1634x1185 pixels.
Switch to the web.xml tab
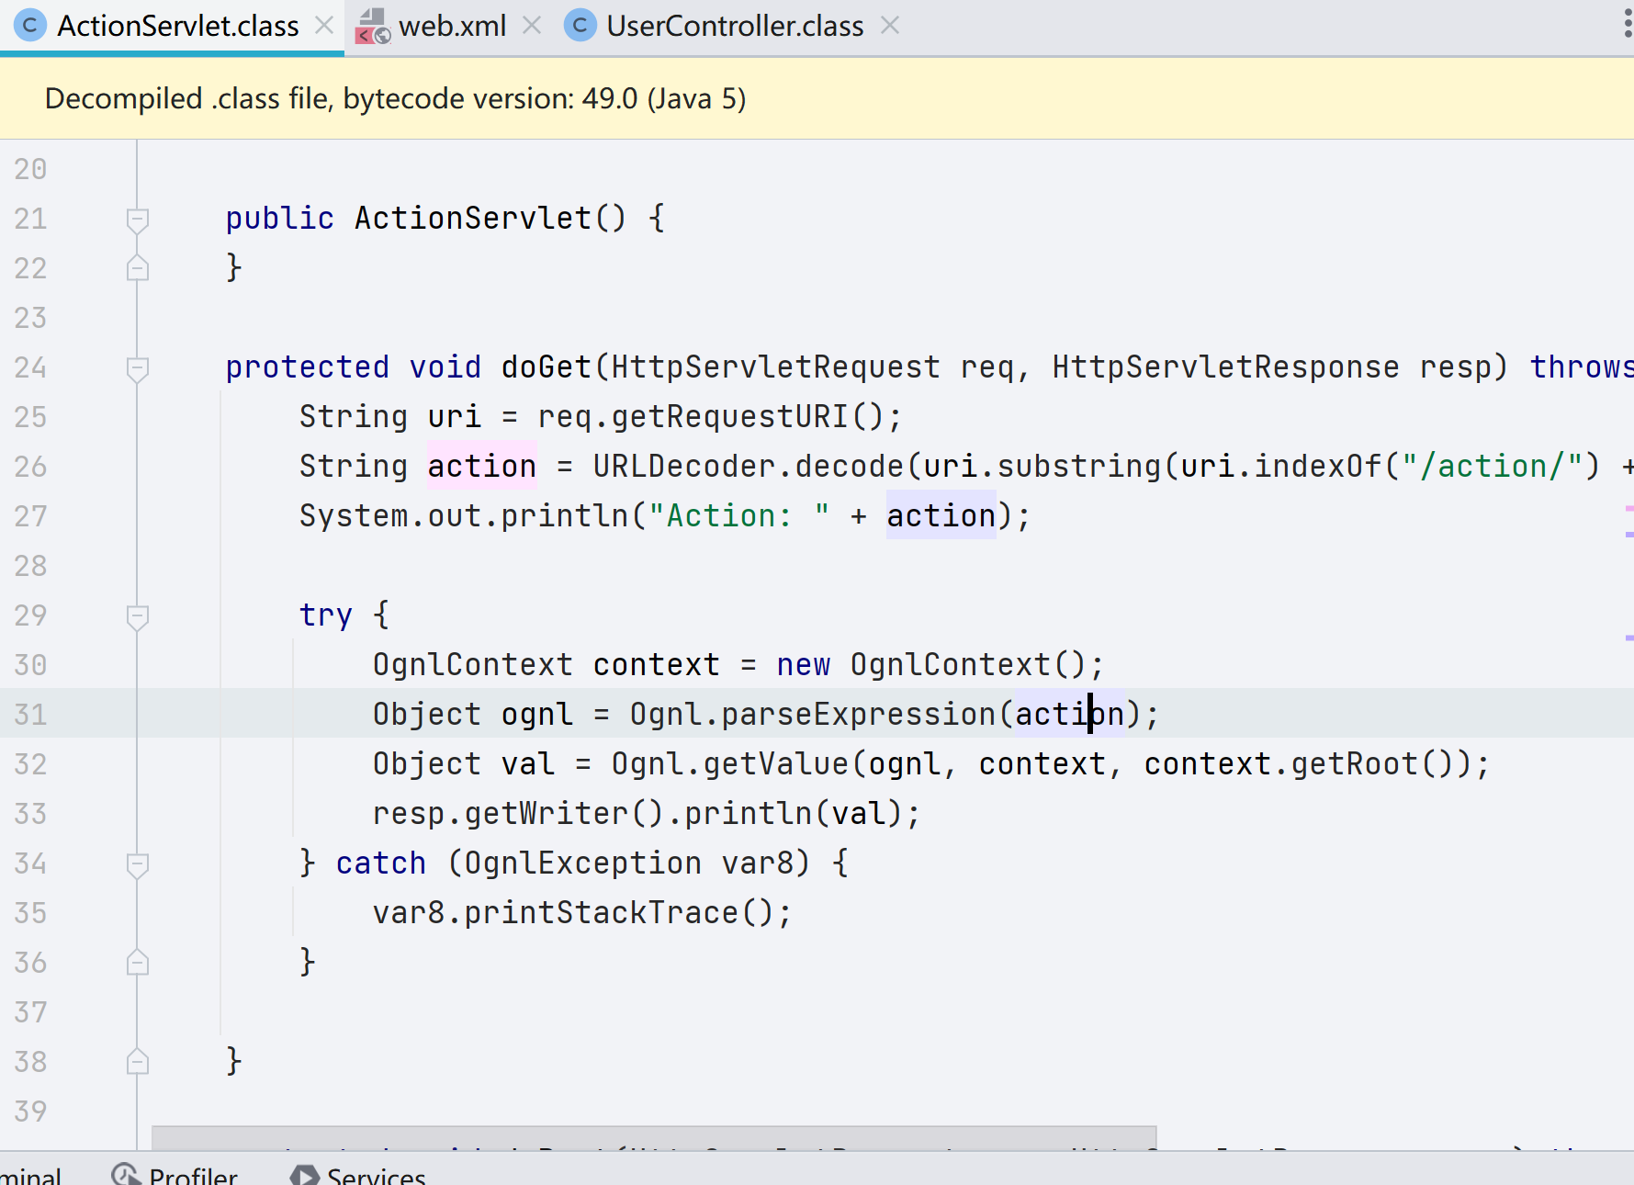pyautogui.click(x=452, y=26)
